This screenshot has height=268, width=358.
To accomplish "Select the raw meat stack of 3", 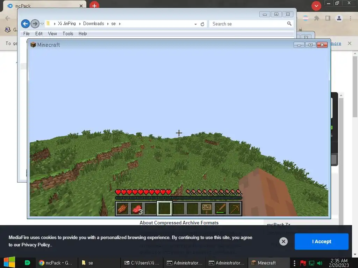I will [x=137, y=209].
